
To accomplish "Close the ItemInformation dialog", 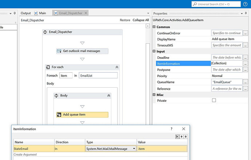I will [x=184, y=129].
